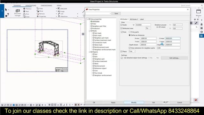Click the Cancel button
This screenshot has width=204, height=115.
[179, 103]
